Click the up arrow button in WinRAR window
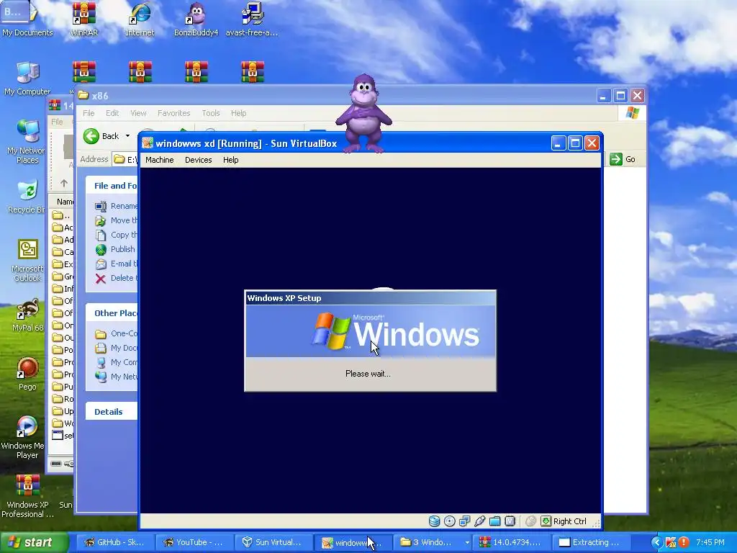 coord(64,183)
